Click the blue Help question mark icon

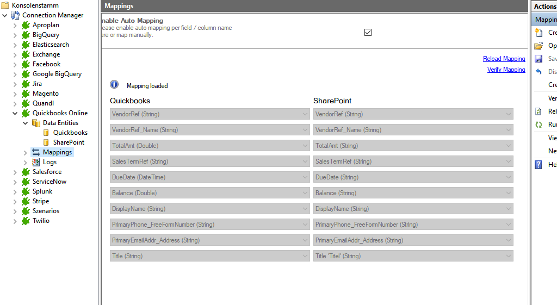[539, 165]
